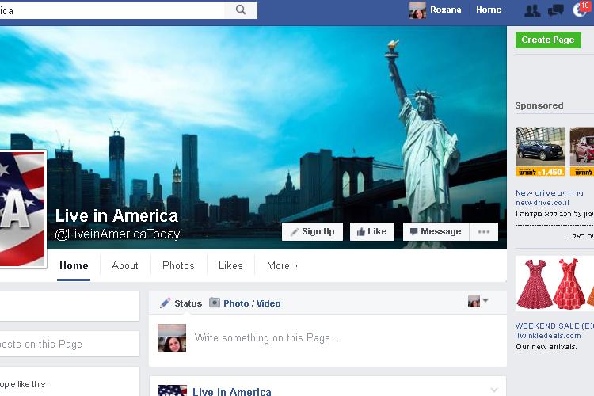
Task: Click the Live in America cover title
Action: pos(116,216)
